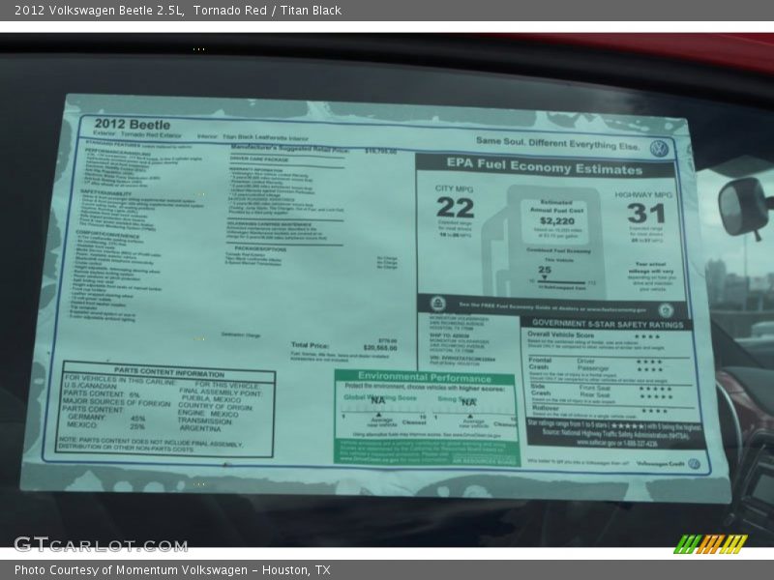The width and height of the screenshot is (774, 580).
Task: Click the Volkswagen logo beside the slogan
Action: coord(659,149)
